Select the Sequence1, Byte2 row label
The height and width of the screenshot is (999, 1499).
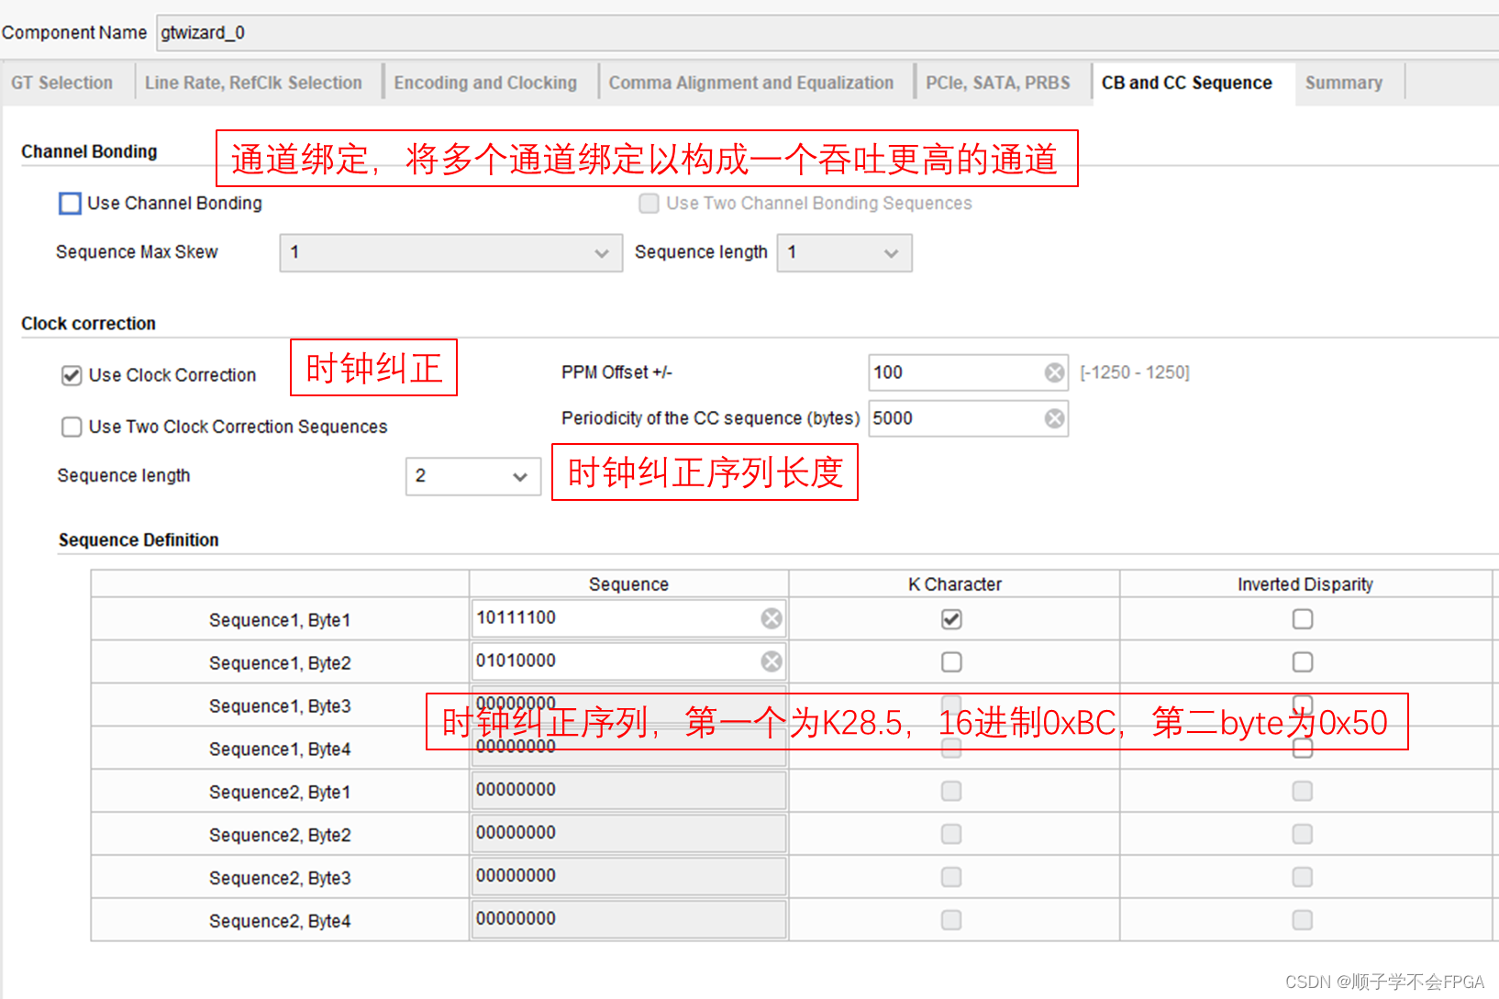click(x=280, y=663)
